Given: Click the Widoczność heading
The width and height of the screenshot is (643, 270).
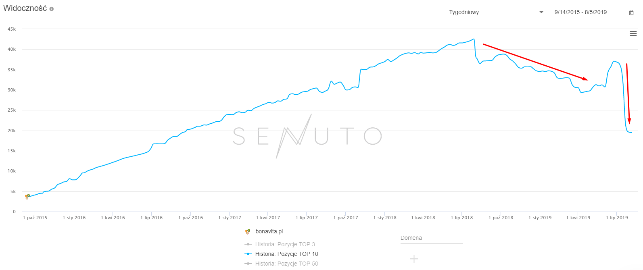Looking at the screenshot, I should (25, 8).
